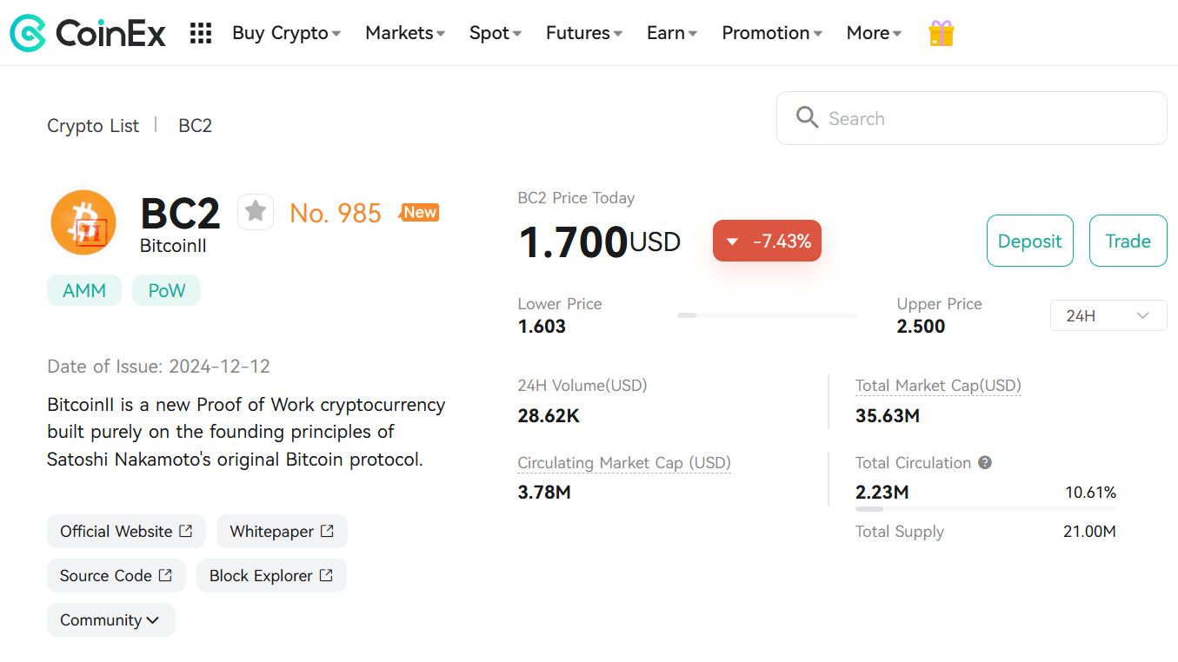Click the gift box rewards icon
Image resolution: width=1178 pixels, height=662 pixels.
point(941,33)
